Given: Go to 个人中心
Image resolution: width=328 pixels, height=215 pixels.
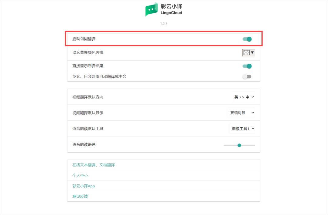Looking at the screenshot, I should click(80, 175).
